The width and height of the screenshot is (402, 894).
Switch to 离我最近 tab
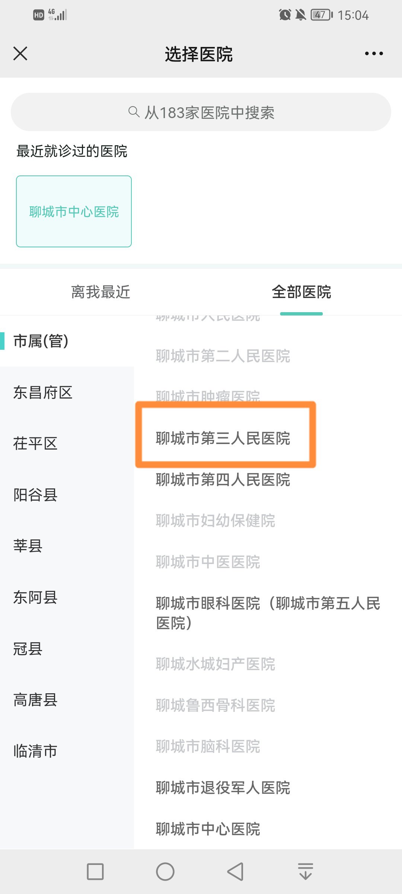[100, 292]
